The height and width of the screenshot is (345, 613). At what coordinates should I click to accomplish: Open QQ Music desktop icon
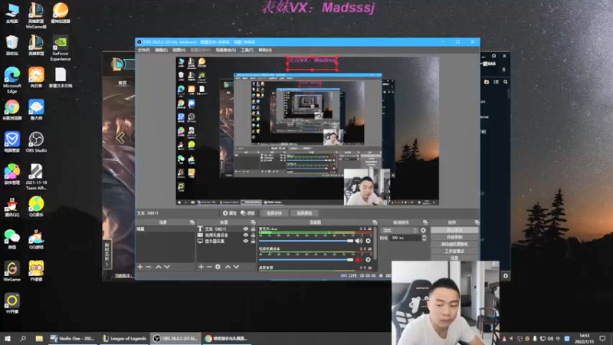pyautogui.click(x=36, y=206)
